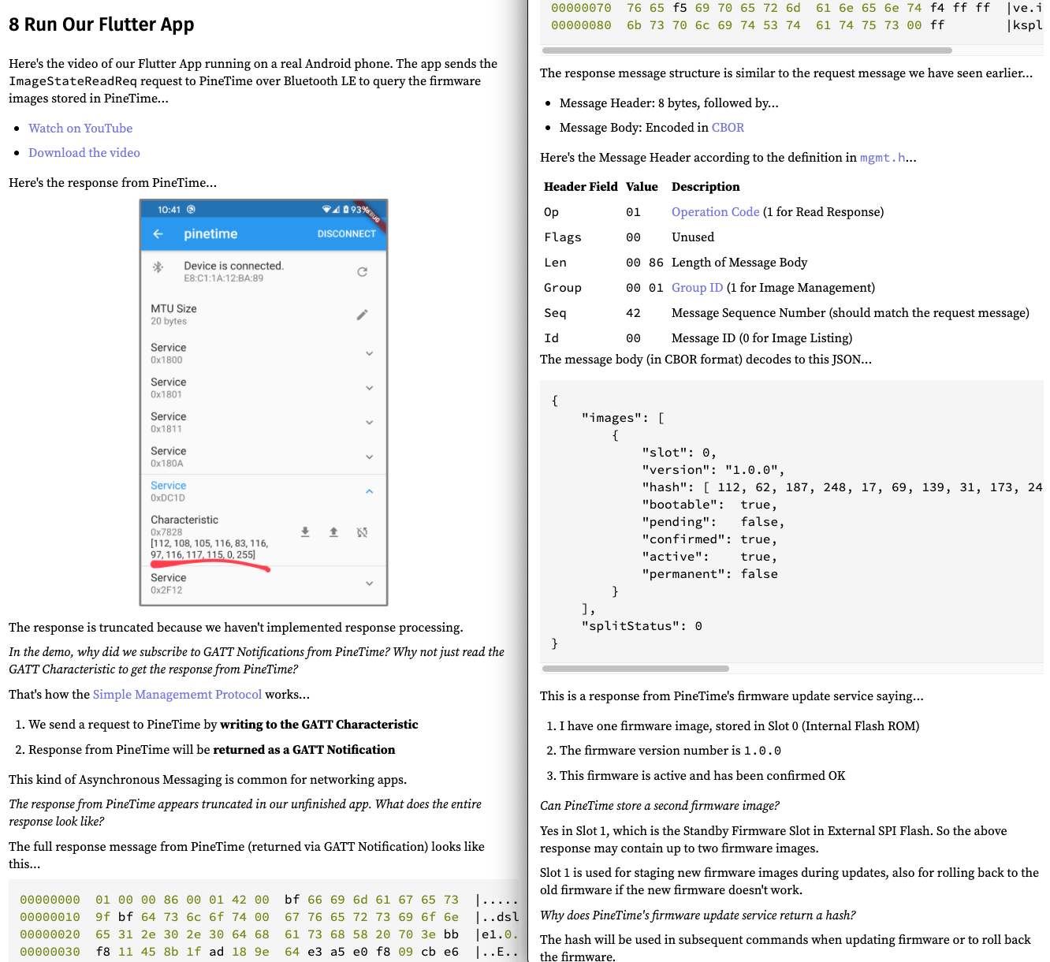Click the write (upload) icon for Characteristic 0x7828

click(x=333, y=532)
